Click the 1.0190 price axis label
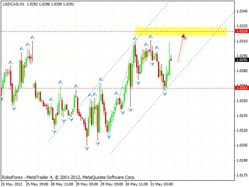Screen dimensions: 249x187 tap(242, 160)
